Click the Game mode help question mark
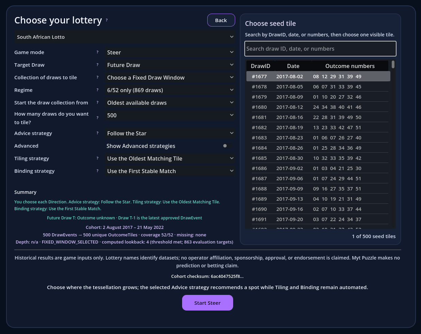421x334 pixels. point(97,52)
